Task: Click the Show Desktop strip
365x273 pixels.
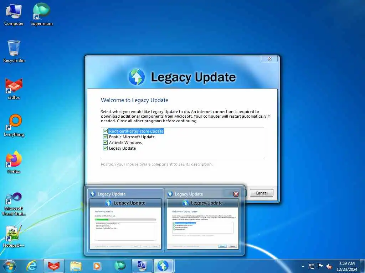Action: (363, 266)
